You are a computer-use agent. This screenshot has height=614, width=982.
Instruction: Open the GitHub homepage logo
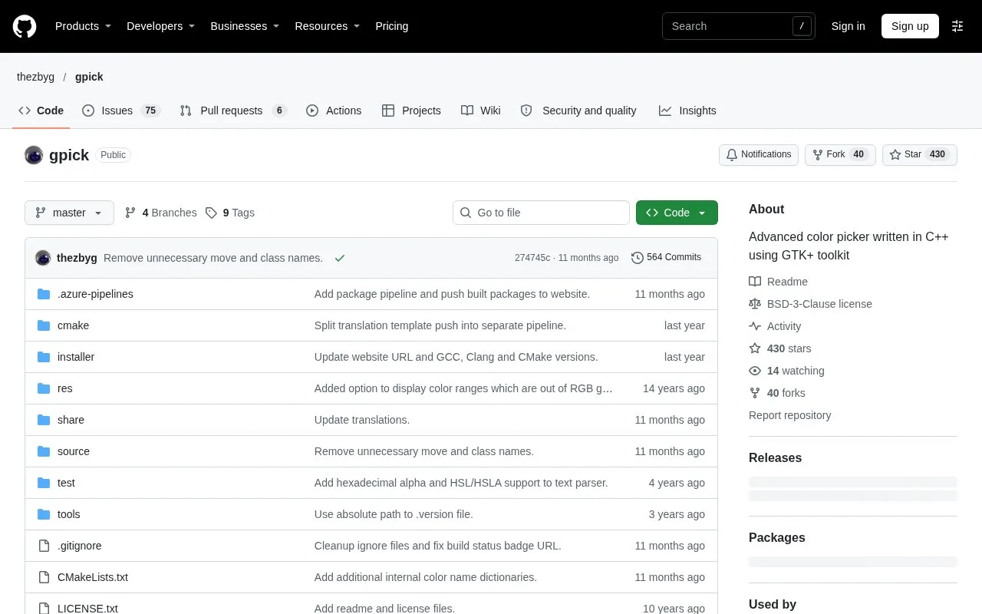pos(25,26)
